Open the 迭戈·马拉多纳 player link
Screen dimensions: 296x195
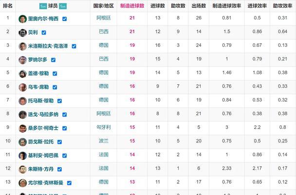(x=43, y=115)
